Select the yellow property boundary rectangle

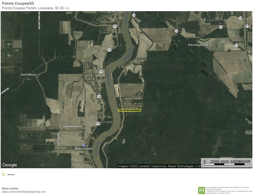tap(129, 110)
